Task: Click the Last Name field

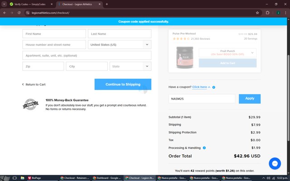Action: coord(120,33)
